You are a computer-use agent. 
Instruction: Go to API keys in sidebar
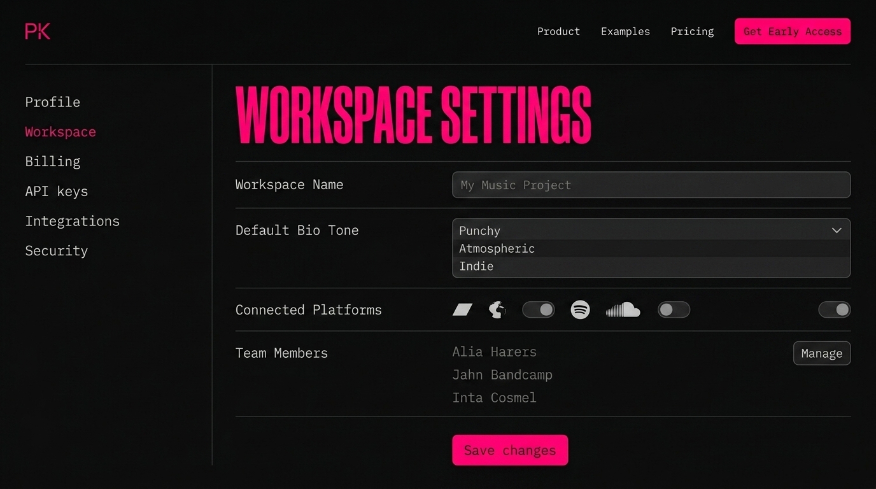(57, 191)
